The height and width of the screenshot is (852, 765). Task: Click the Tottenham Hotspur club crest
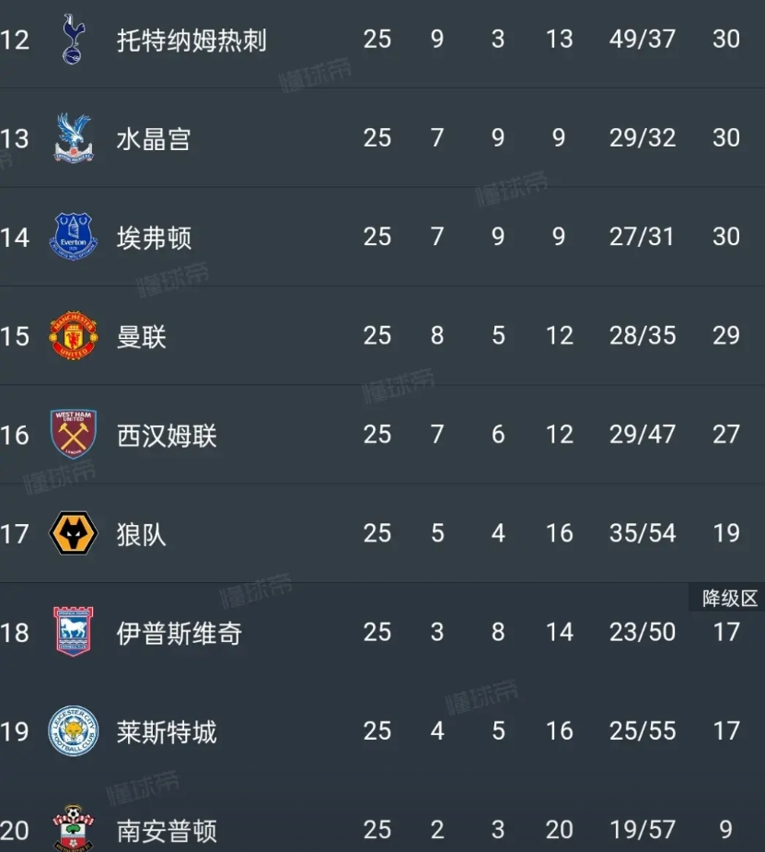[x=73, y=39]
